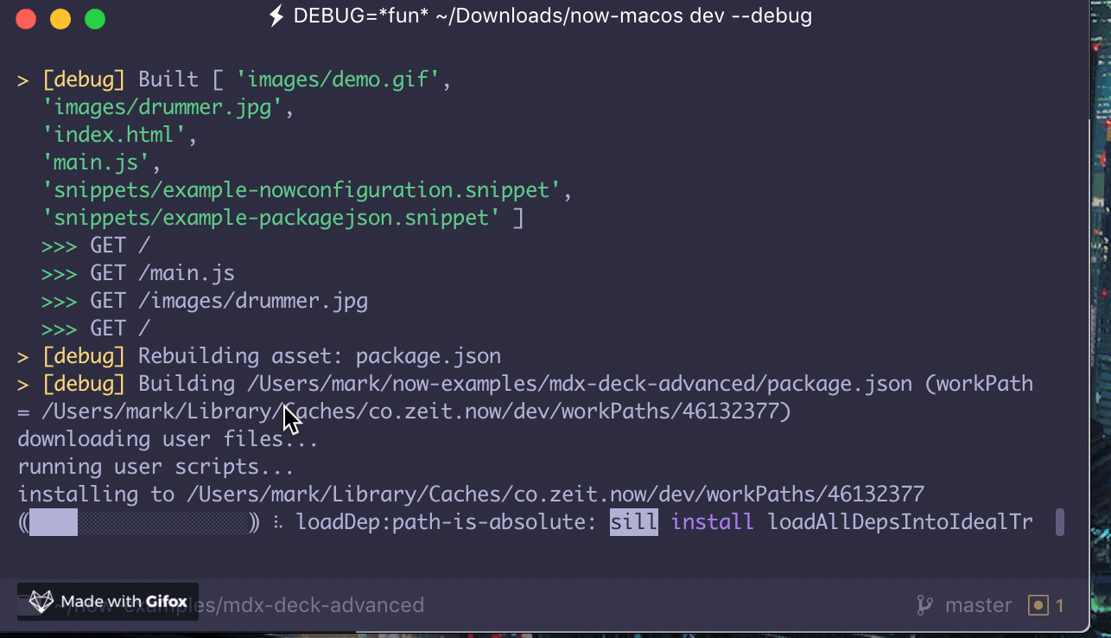Screen dimensions: 1111x638
Task: Click the green zoom traffic light button
Action: coord(95,18)
